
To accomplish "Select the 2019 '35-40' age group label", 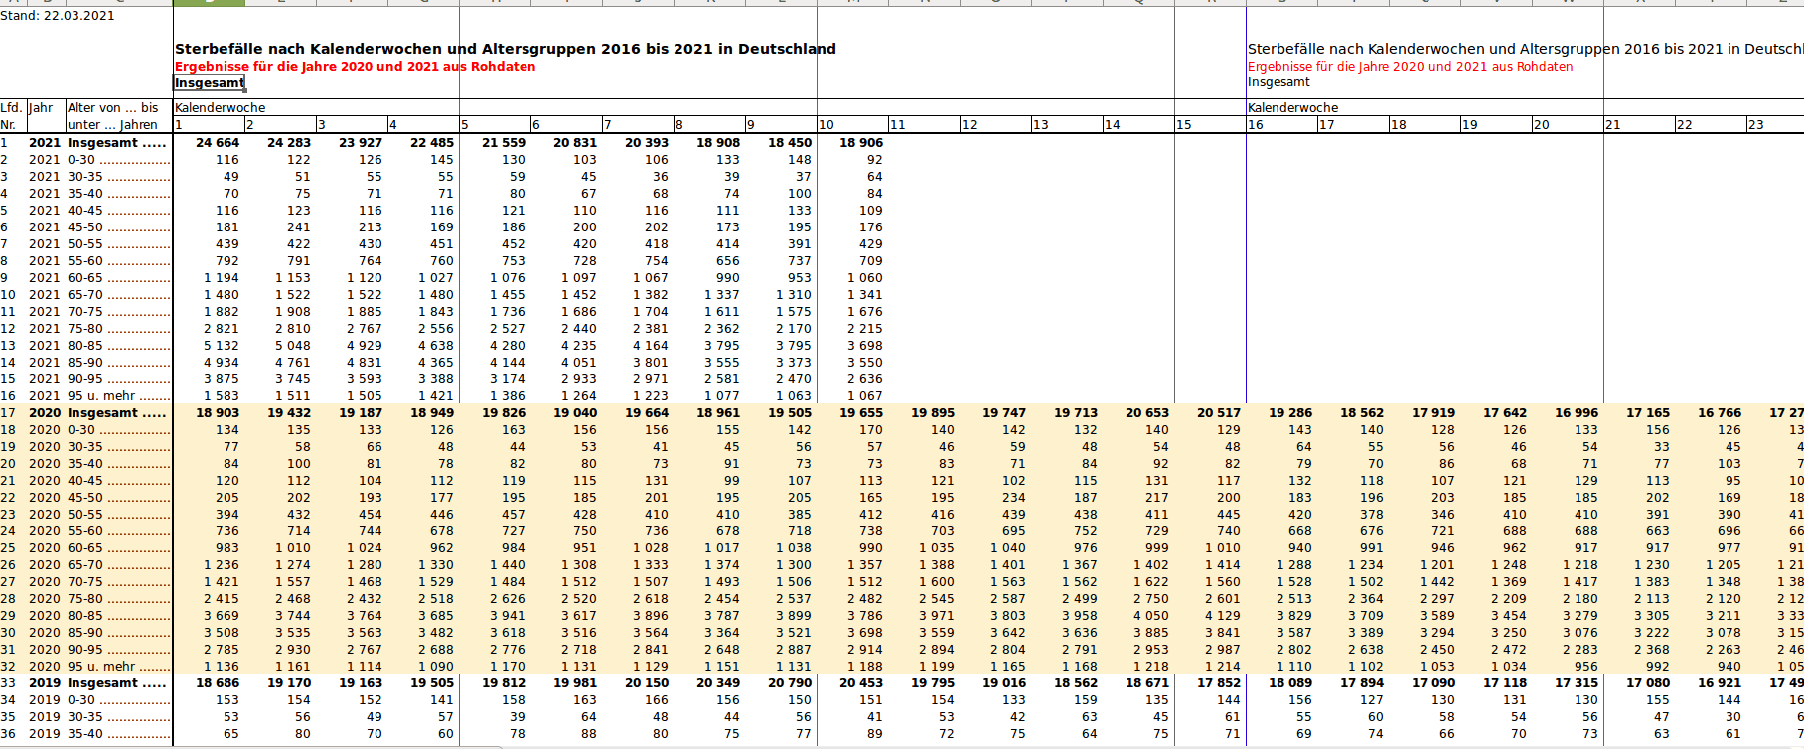I will [119, 734].
